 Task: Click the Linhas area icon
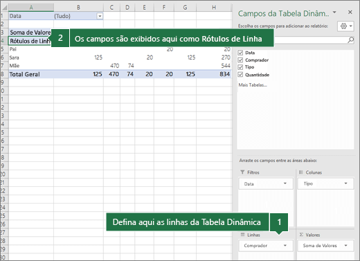[x=242, y=235]
